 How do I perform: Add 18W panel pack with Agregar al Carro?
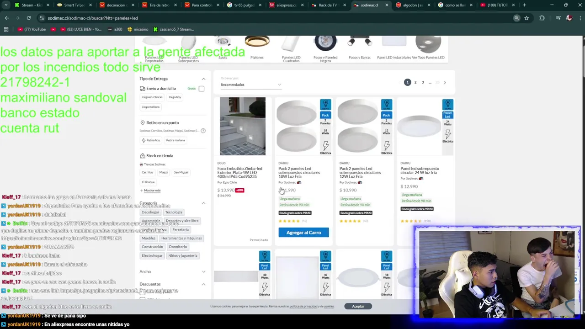click(x=303, y=233)
